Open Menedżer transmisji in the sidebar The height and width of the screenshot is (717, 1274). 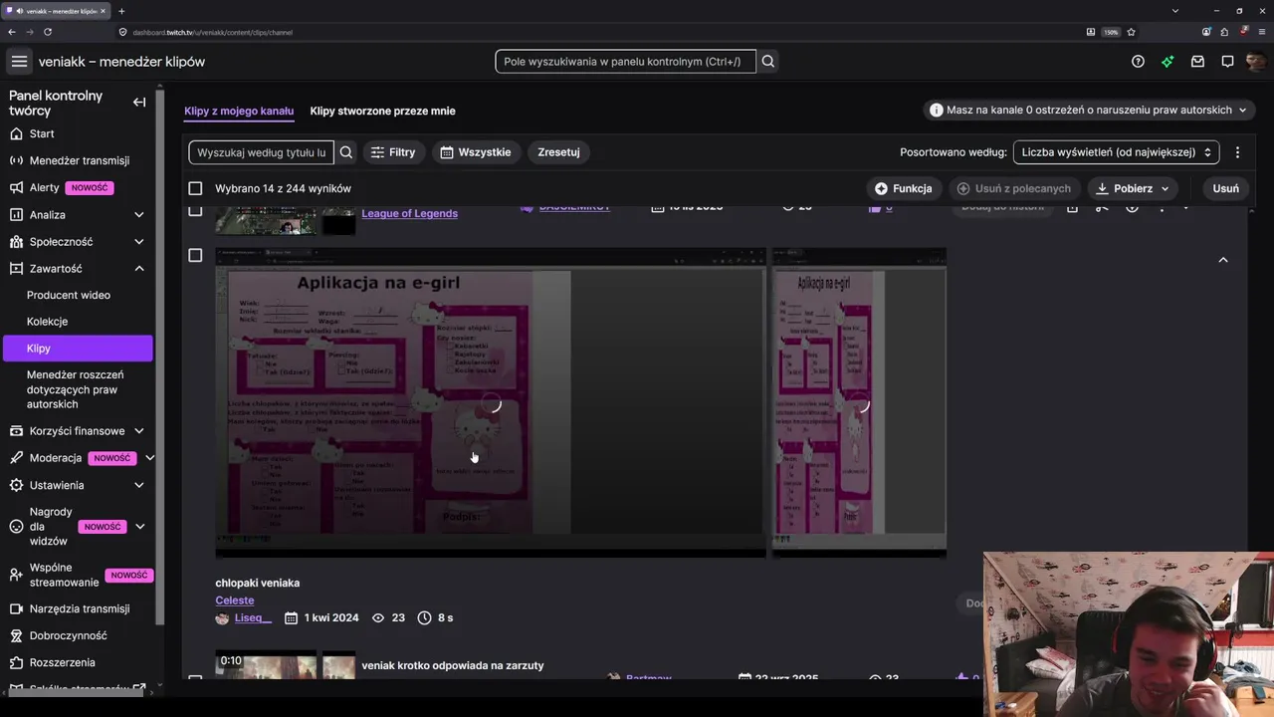click(78, 160)
